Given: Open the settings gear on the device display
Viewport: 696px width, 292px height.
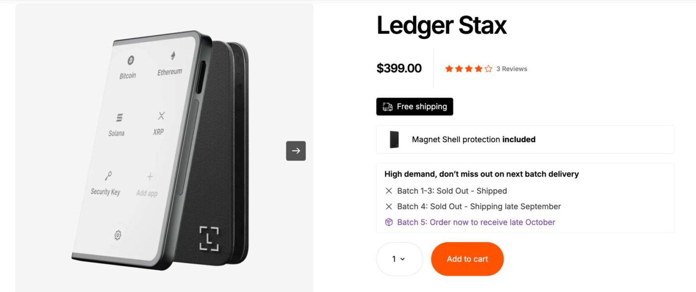Looking at the screenshot, I should click(118, 235).
